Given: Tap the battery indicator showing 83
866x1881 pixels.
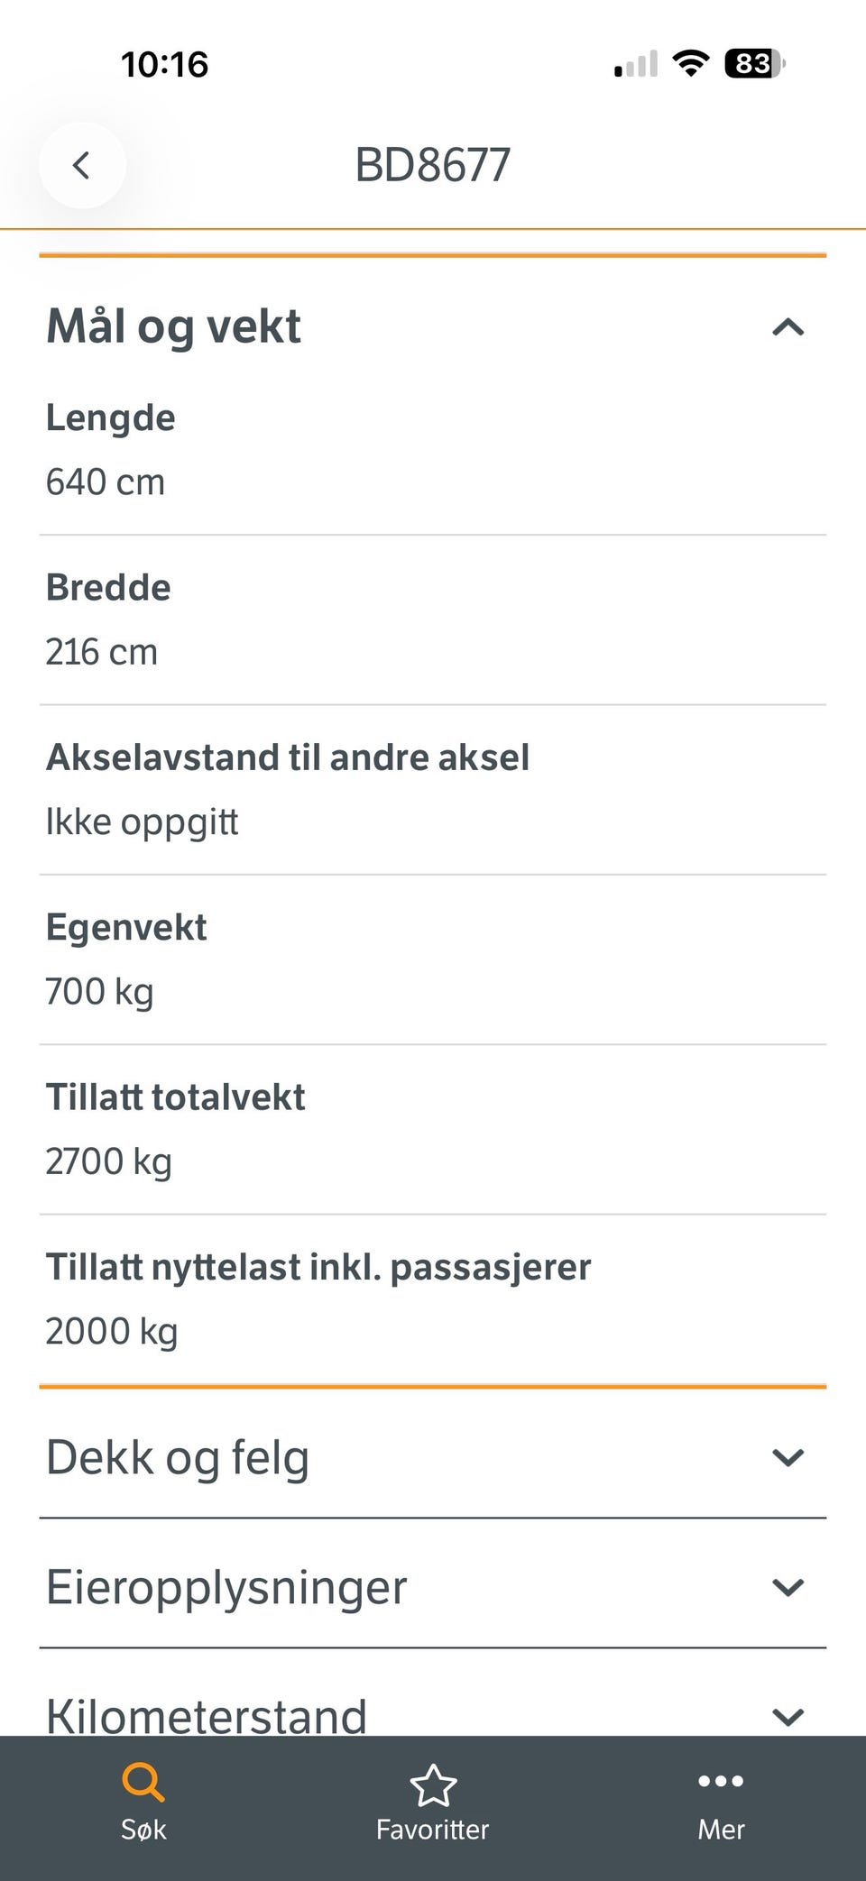Looking at the screenshot, I should pyautogui.click(x=755, y=63).
